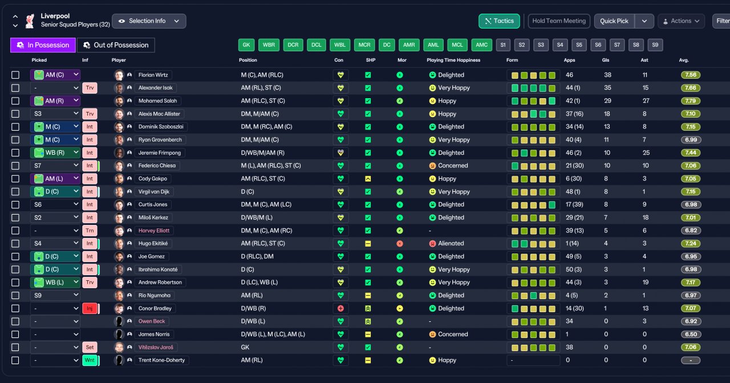Click form squares for Hugo Ekitiké
This screenshot has height=383, width=730.
tap(533, 244)
